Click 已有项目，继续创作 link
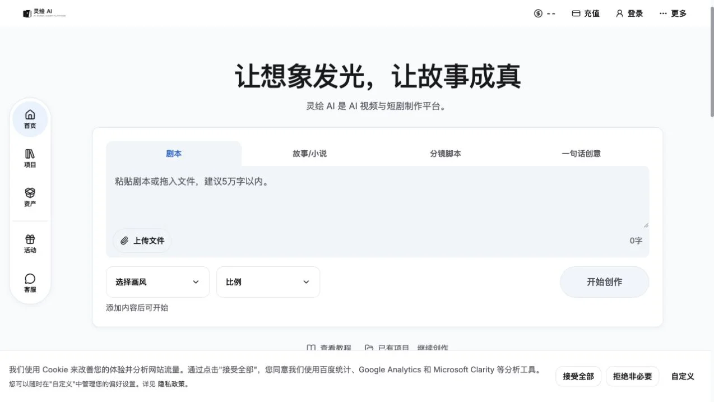Image resolution: width=714 pixels, height=402 pixels. (406, 348)
